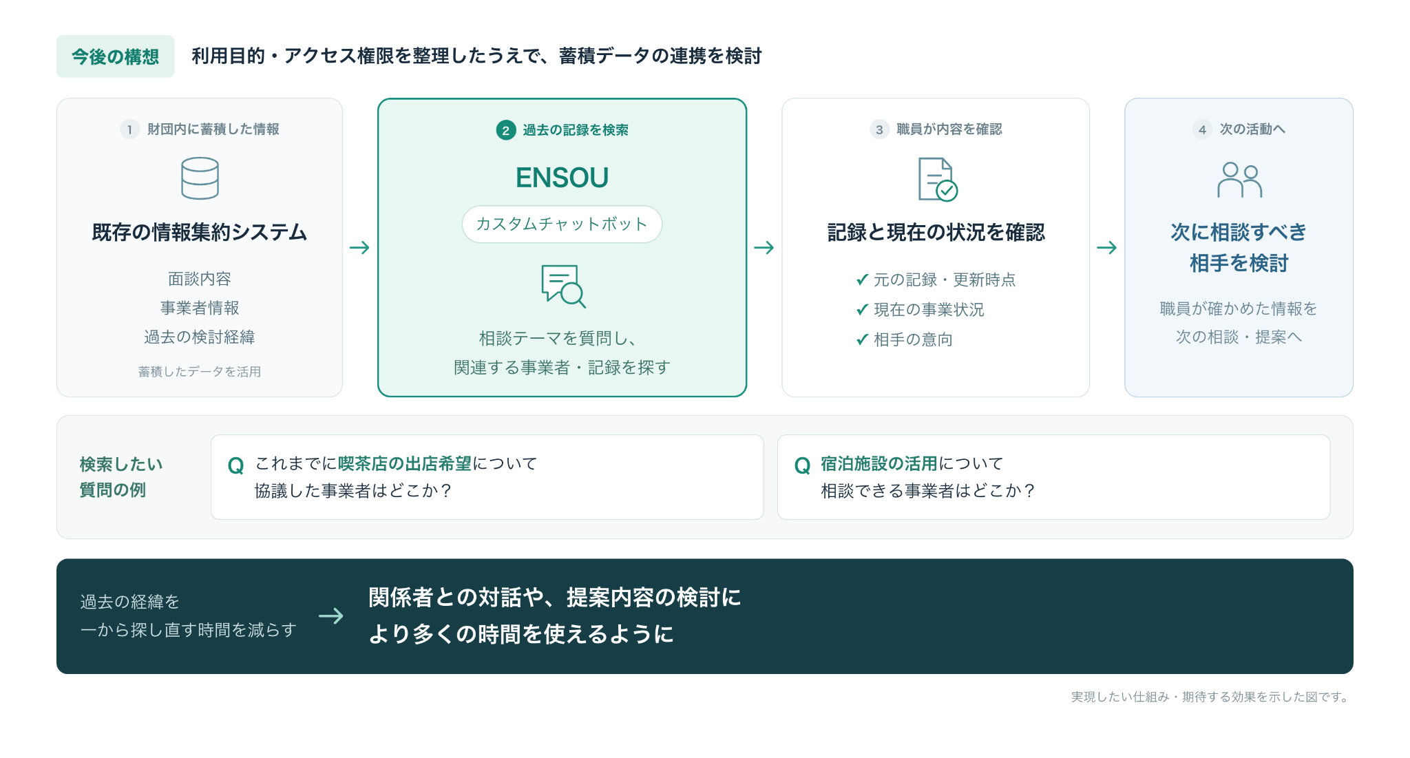Click the checkmark next to 相手の意向

pyautogui.click(x=862, y=339)
